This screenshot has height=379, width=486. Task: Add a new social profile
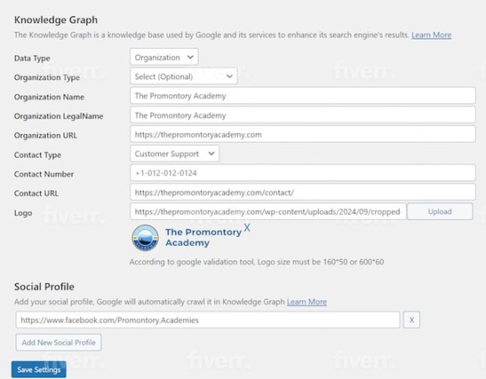(59, 342)
